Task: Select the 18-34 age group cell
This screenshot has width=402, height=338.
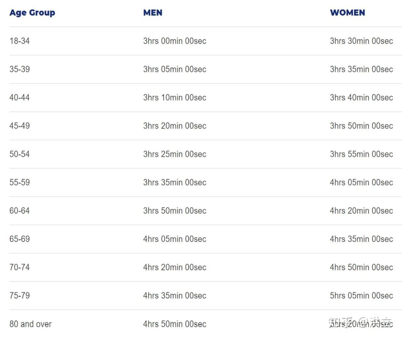Action: click(19, 41)
